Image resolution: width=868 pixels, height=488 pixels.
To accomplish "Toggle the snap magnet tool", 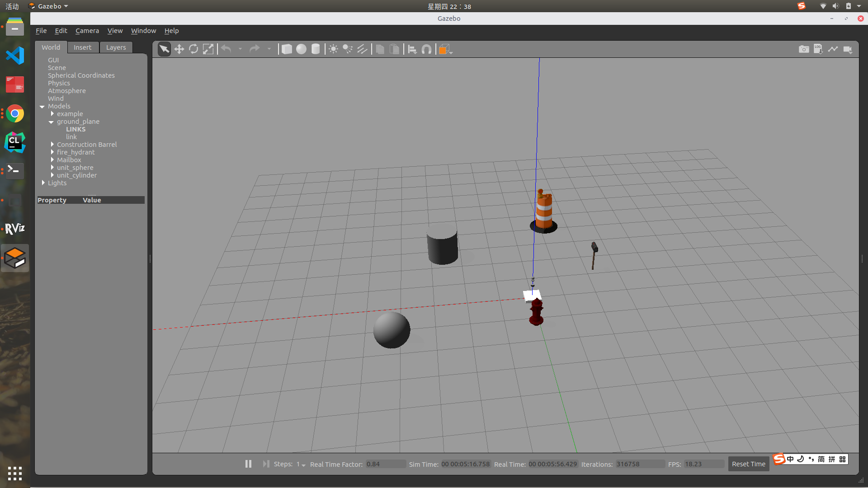I will (x=426, y=49).
